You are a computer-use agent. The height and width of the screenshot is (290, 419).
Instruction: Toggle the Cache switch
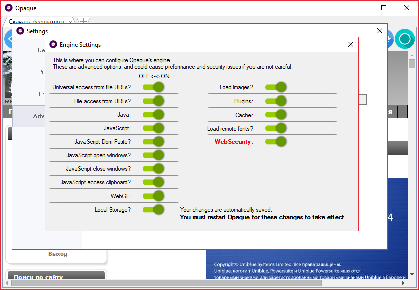pos(276,115)
